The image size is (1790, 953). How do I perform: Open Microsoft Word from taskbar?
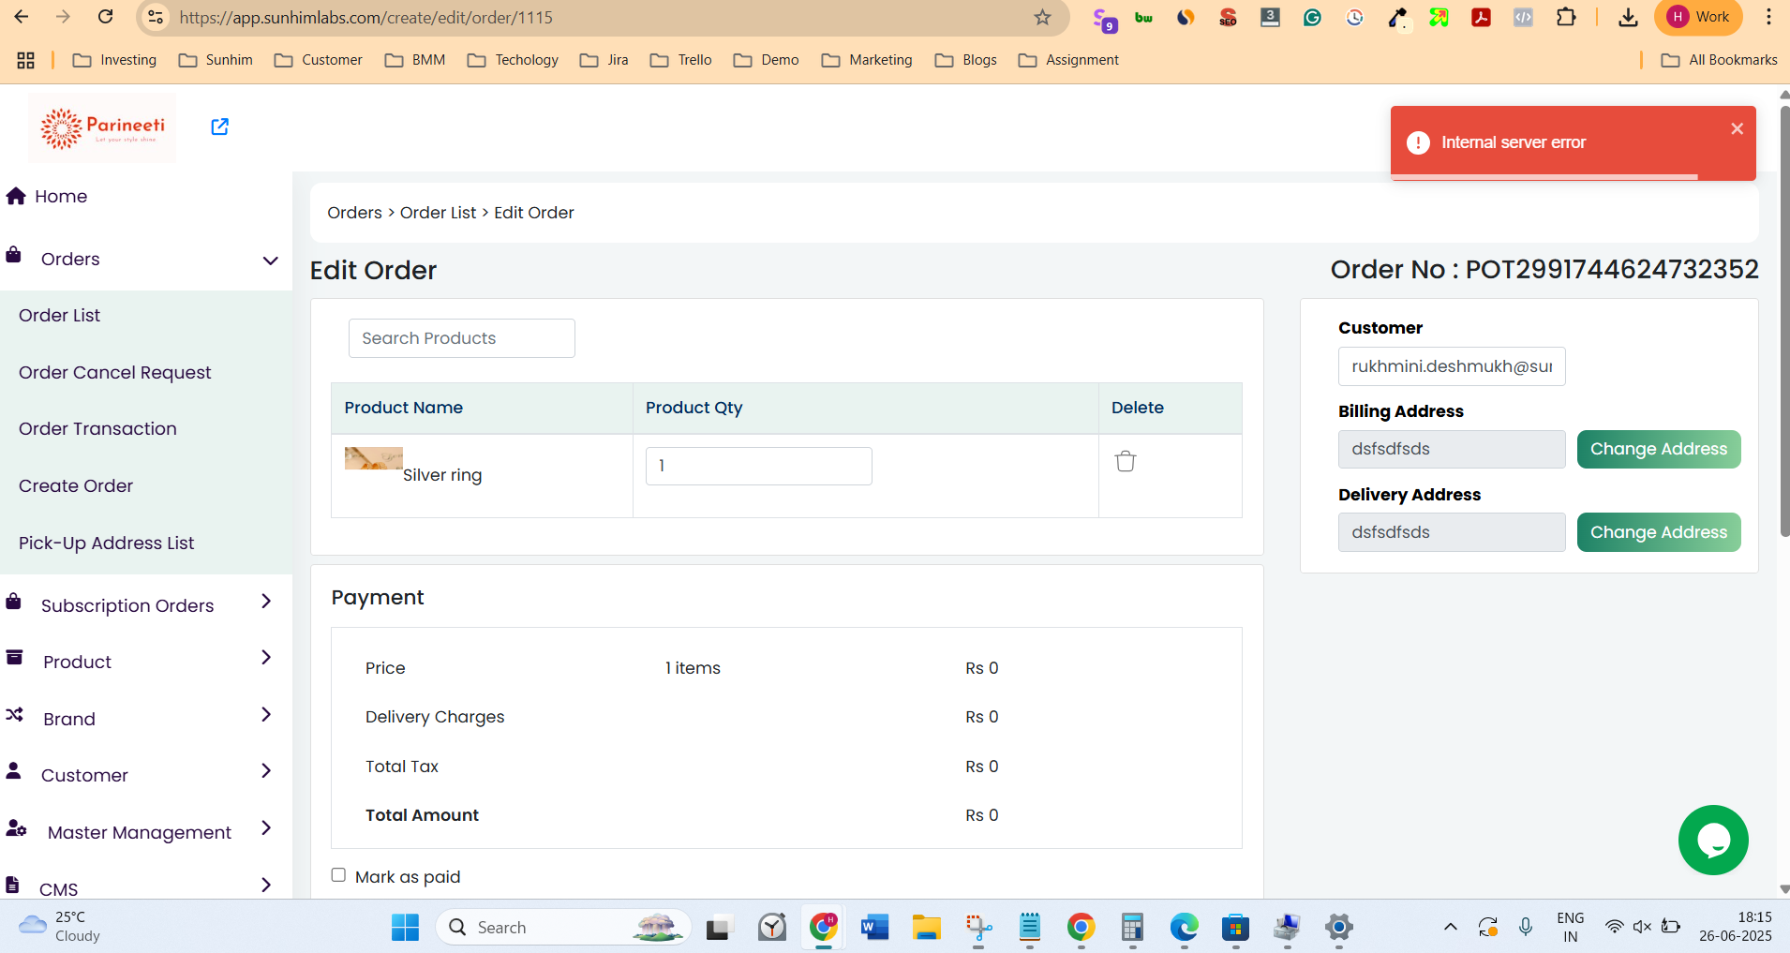coord(874,928)
